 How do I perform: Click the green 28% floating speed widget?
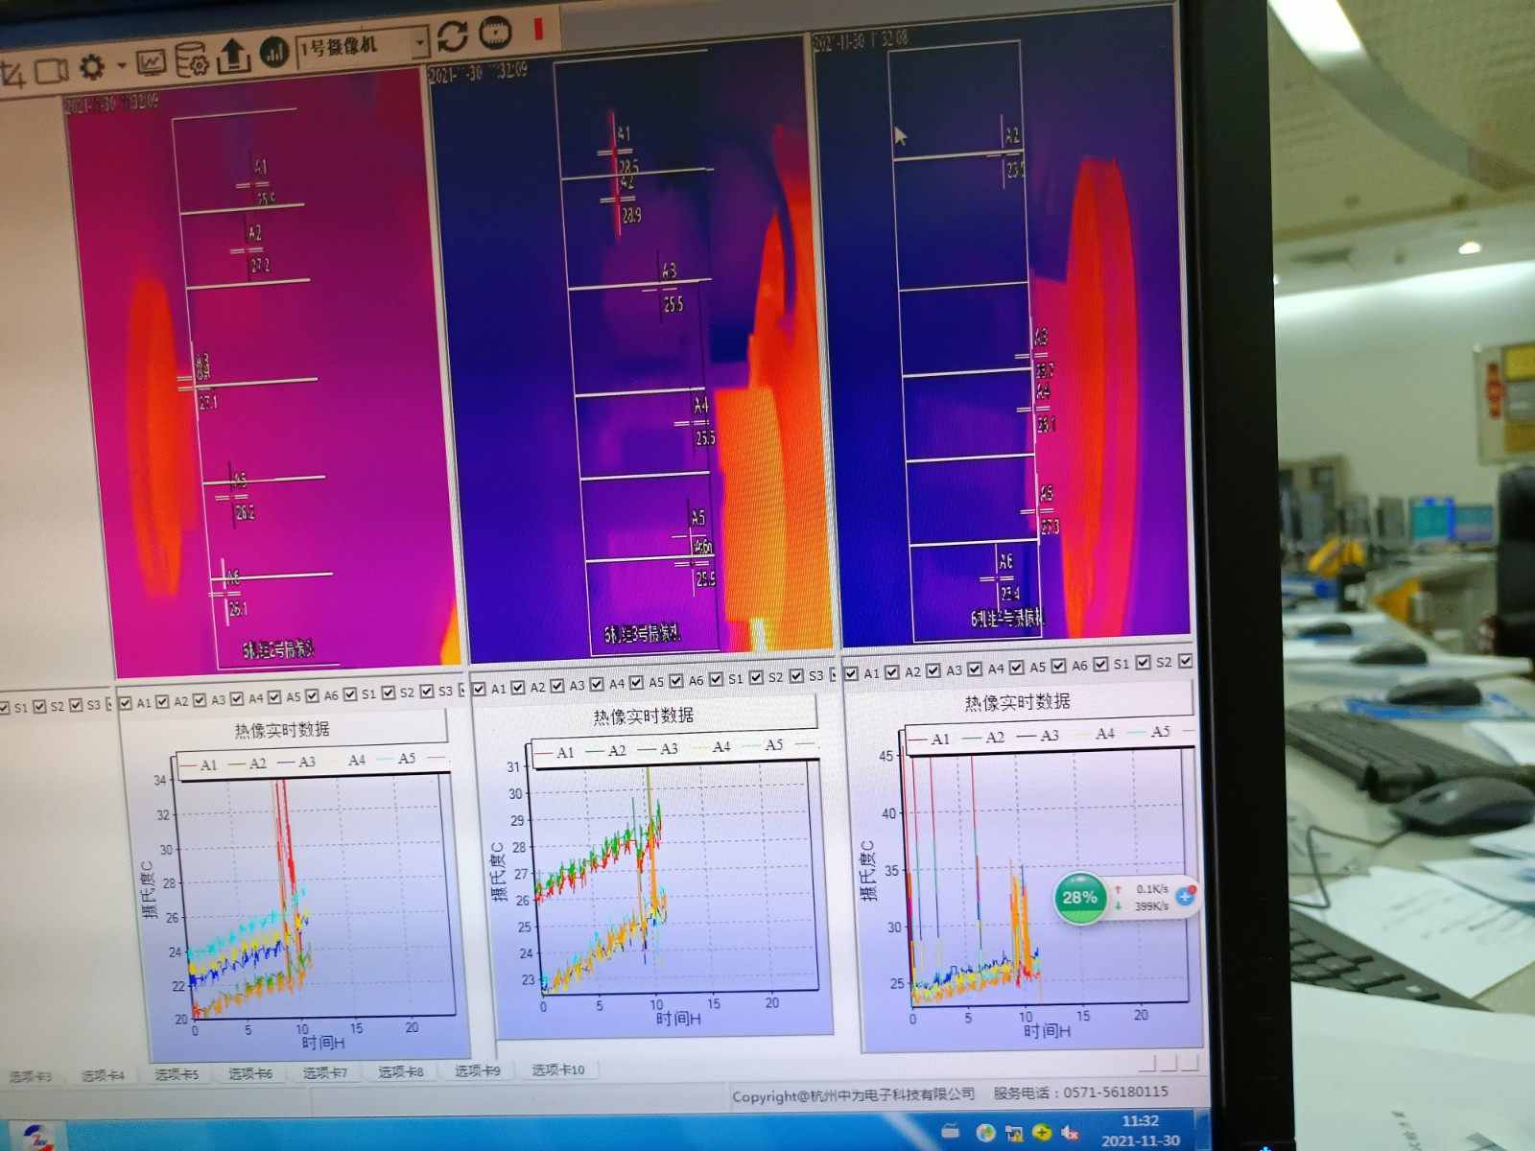click(1079, 898)
